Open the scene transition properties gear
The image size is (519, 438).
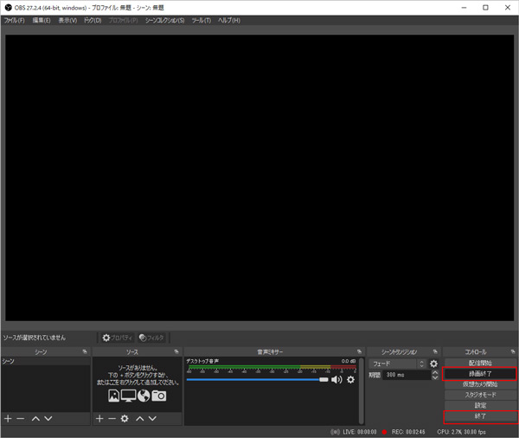click(433, 364)
